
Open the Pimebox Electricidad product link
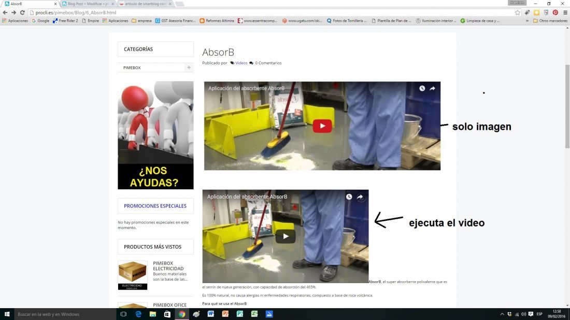coord(168,266)
